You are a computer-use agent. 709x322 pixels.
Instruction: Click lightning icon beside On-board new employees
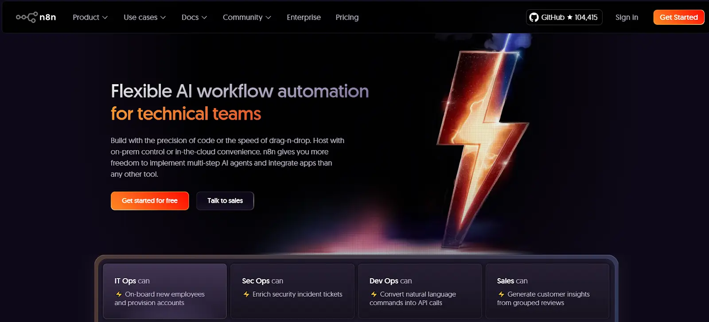coord(119,294)
